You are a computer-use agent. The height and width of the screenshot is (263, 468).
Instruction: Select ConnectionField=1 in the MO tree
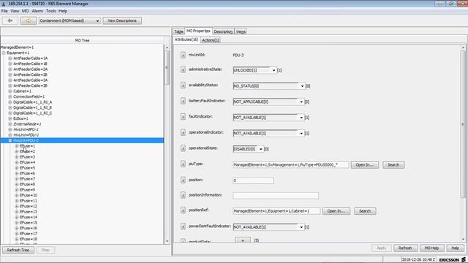point(29,96)
